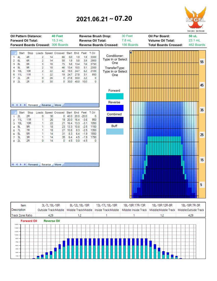Image resolution: width=217 pixels, height=281 pixels.
Task: Click the '3L-7L:18L-18R' track zone header
Action: click(x=51, y=205)
